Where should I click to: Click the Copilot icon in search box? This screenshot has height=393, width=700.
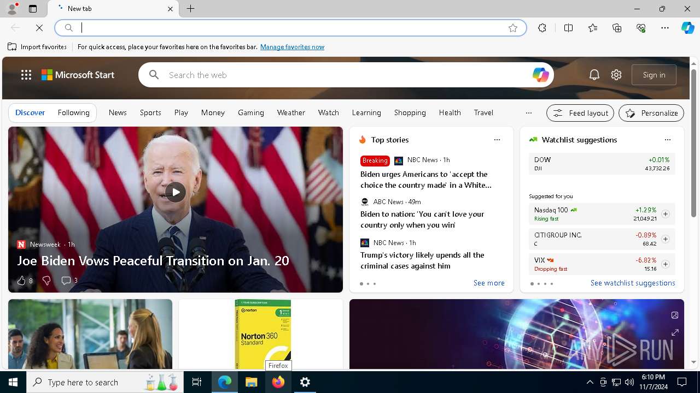point(540,75)
